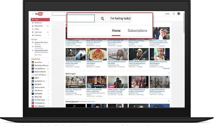Play the pigeon on a branch thumbnail
The image size is (215, 126).
tap(159, 82)
